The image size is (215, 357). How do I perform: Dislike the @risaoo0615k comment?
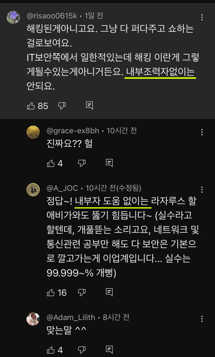click(62, 106)
